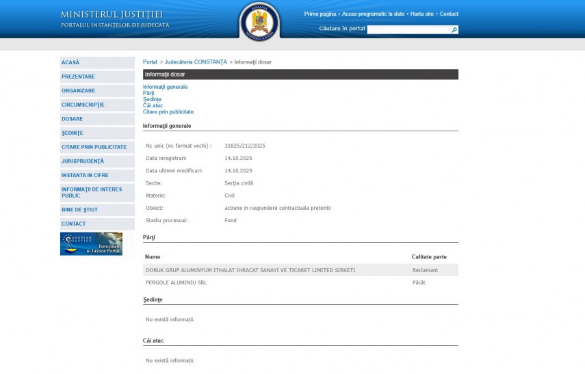Click the Contact link in the header
This screenshot has width=585, height=374.
tap(449, 14)
